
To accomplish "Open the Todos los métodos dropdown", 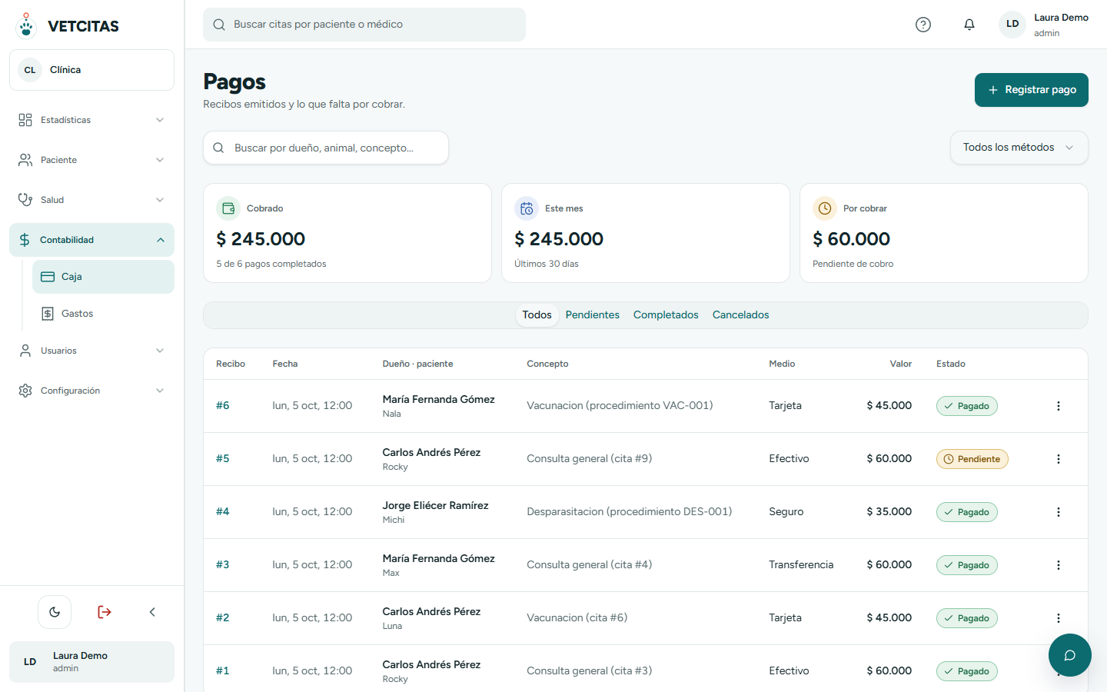I will click(x=1019, y=148).
